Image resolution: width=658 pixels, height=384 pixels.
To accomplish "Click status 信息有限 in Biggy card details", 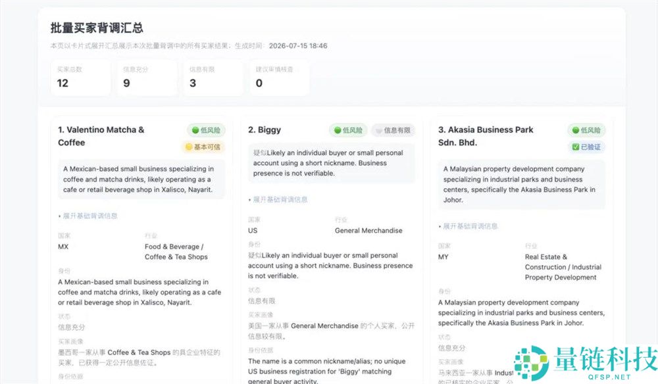I will click(x=261, y=301).
